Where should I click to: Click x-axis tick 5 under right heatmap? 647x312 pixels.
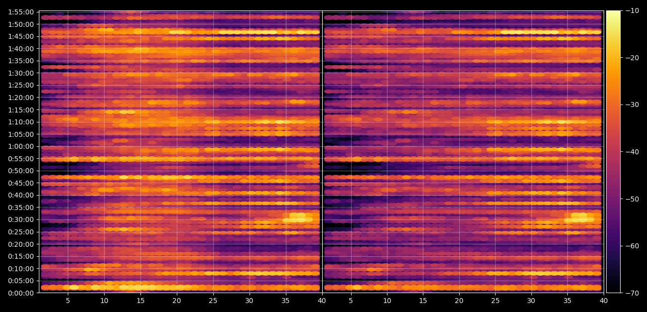(351, 301)
